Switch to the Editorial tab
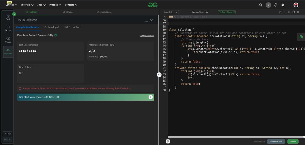Screen dimensions: 305x145 [x=68, y=12]
